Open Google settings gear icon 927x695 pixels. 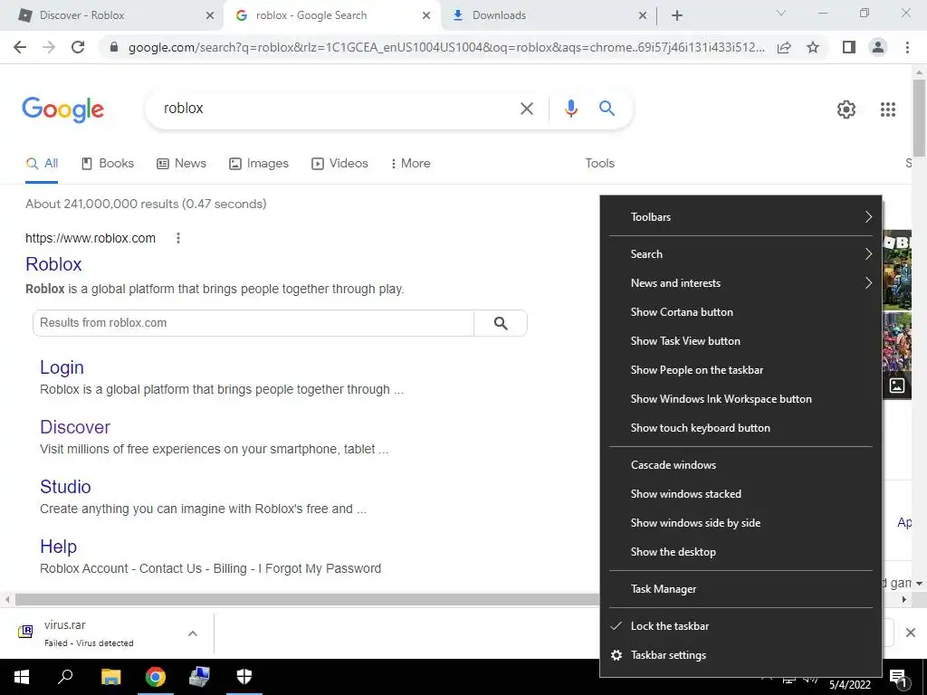[846, 109]
